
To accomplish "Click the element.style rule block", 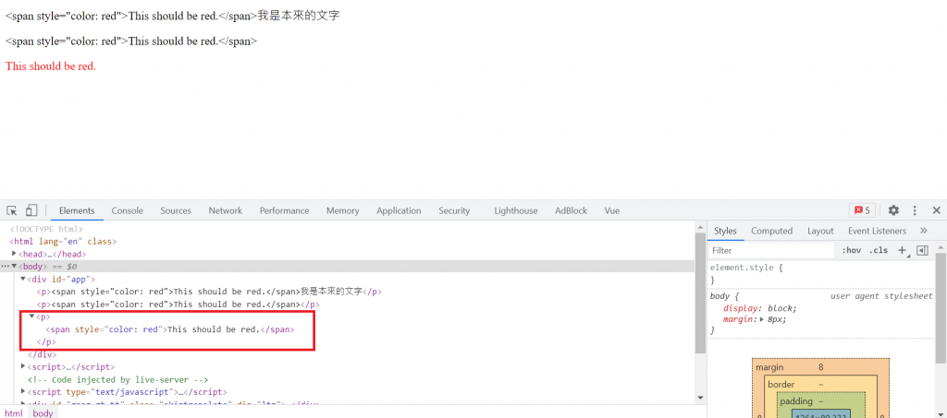I will [821, 273].
